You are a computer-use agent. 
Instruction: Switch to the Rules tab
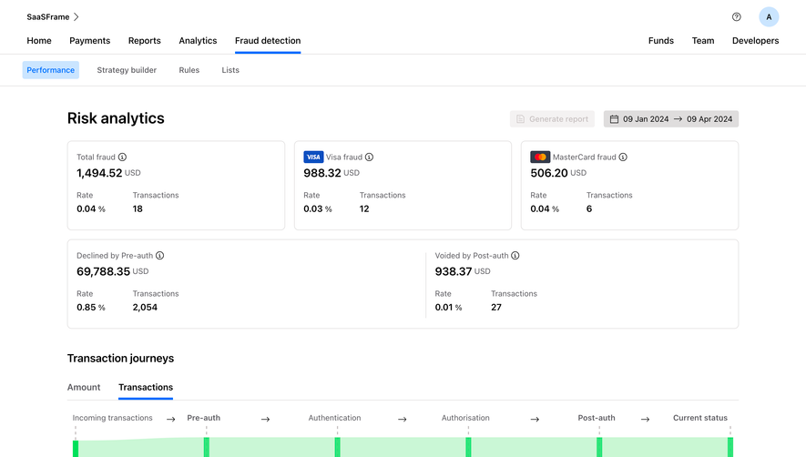pyautogui.click(x=189, y=70)
